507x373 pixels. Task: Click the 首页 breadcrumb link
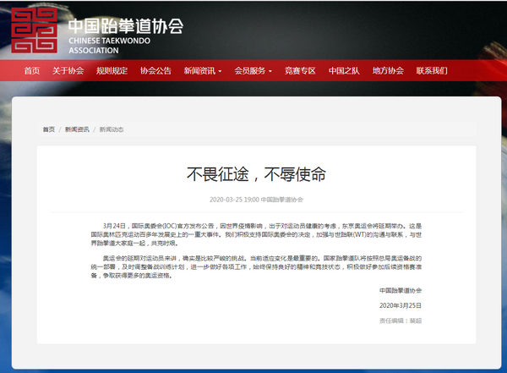[49, 129]
